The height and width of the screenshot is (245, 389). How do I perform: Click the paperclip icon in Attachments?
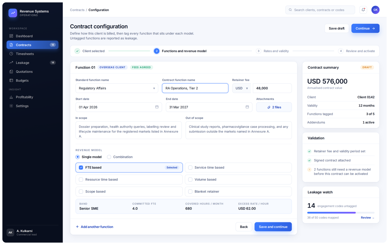click(x=269, y=107)
